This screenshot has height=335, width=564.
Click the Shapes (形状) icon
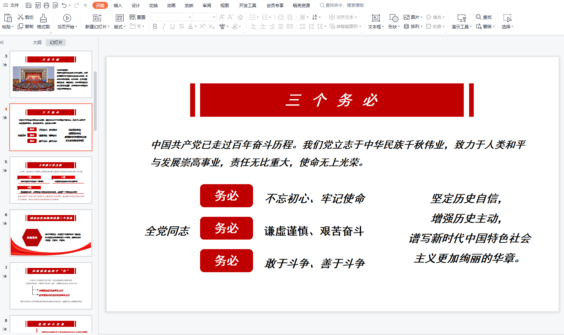click(394, 18)
